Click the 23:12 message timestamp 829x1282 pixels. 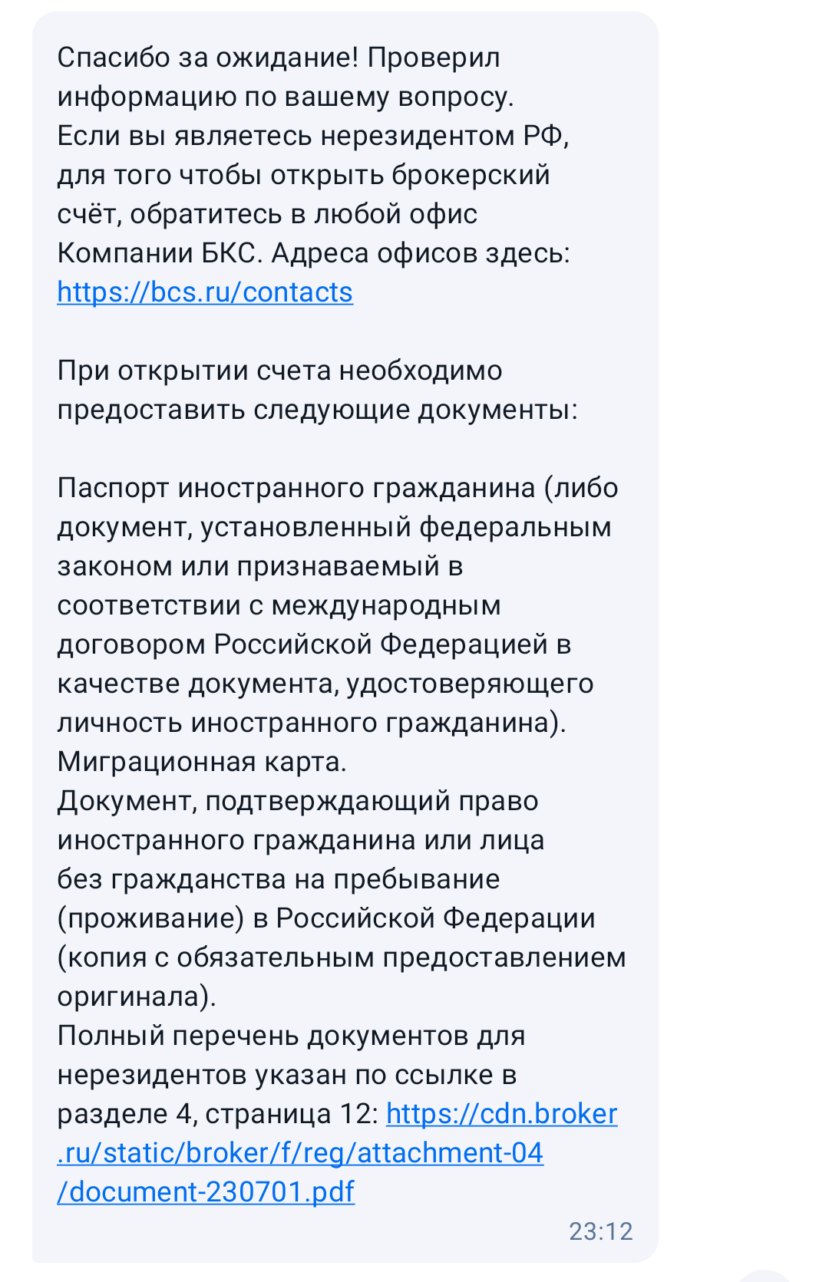600,1231
